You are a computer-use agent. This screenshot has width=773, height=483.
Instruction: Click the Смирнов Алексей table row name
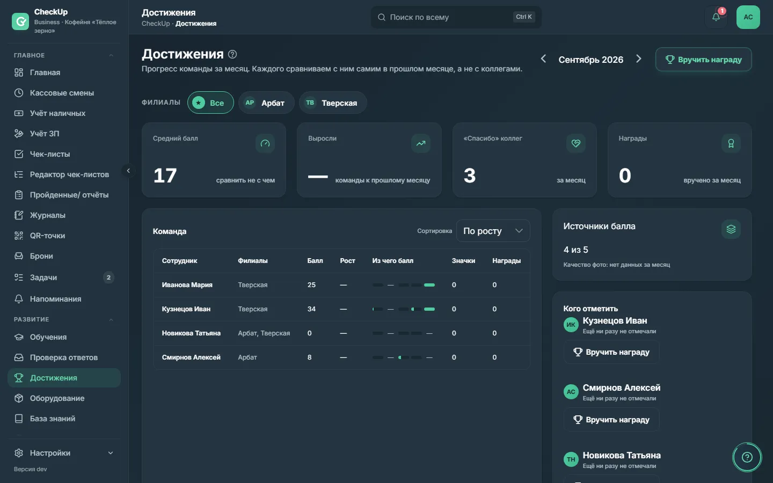click(191, 357)
